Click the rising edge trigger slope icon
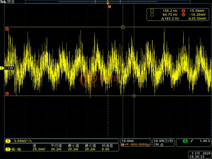 192,141
